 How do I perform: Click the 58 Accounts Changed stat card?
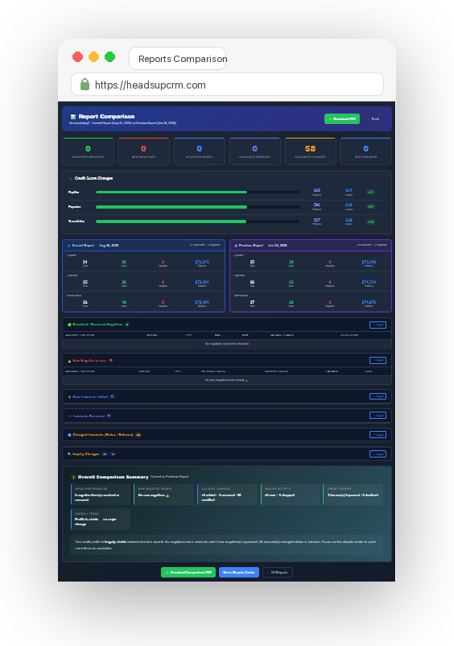click(311, 151)
